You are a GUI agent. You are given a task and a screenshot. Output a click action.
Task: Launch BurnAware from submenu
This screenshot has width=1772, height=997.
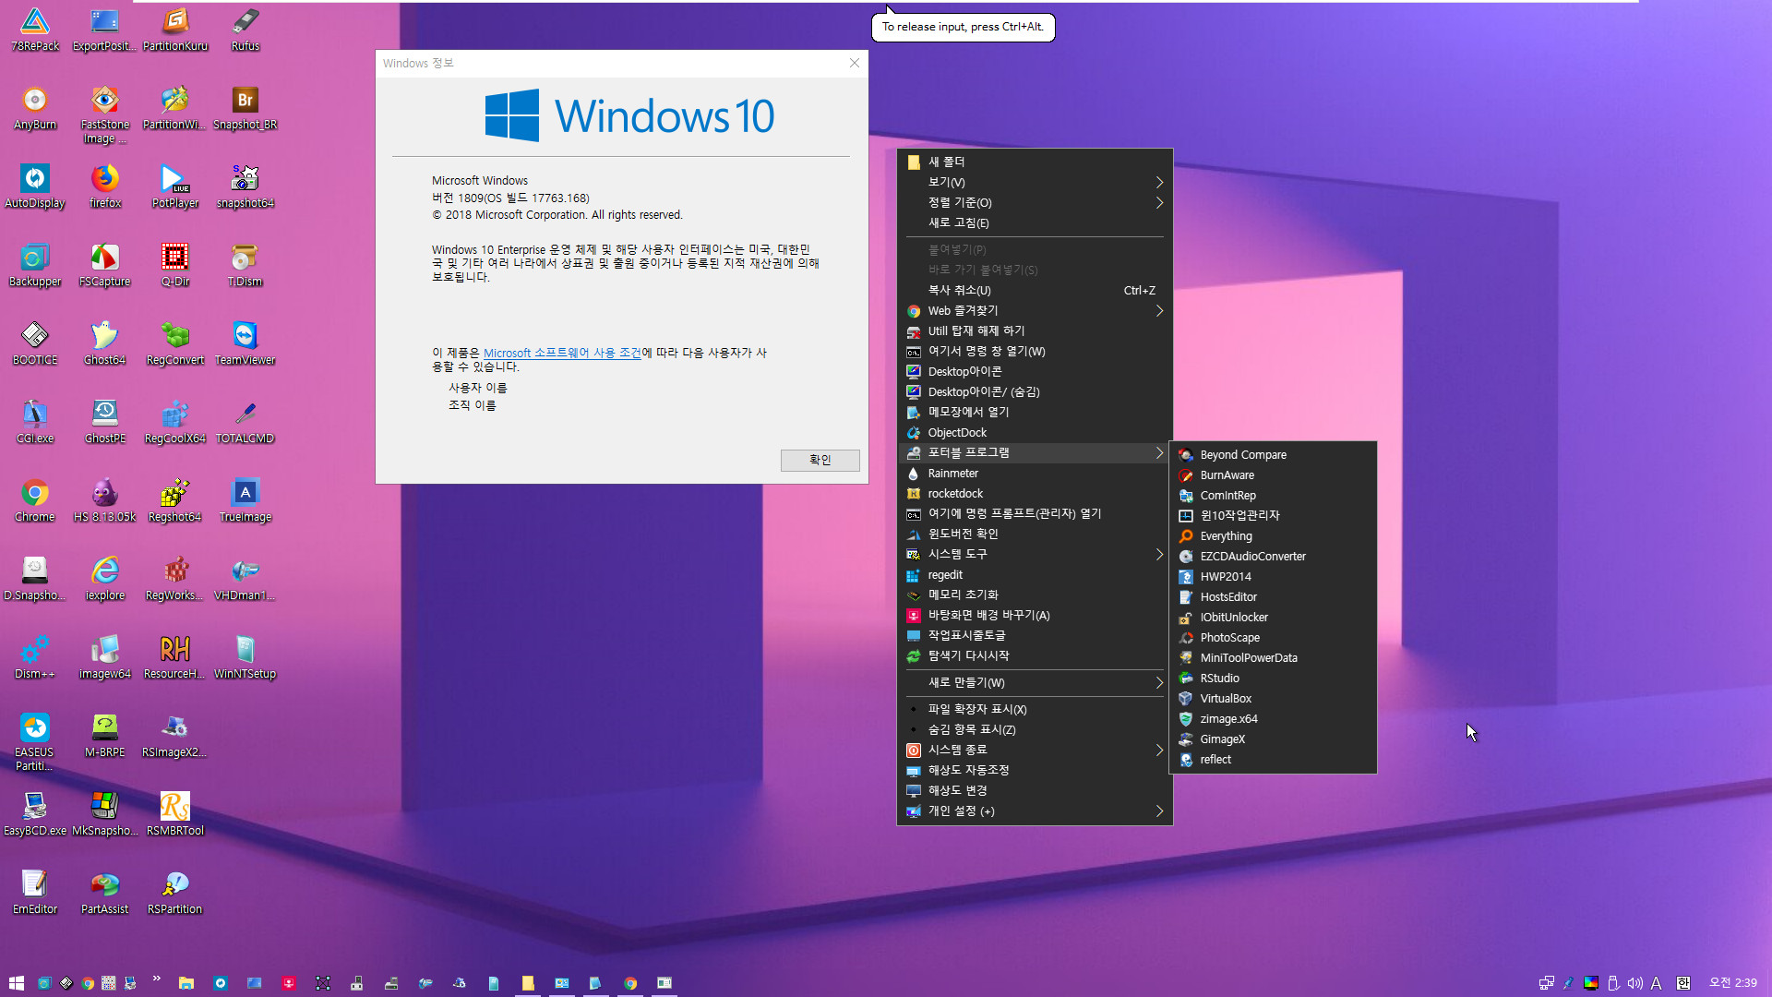[x=1273, y=474]
